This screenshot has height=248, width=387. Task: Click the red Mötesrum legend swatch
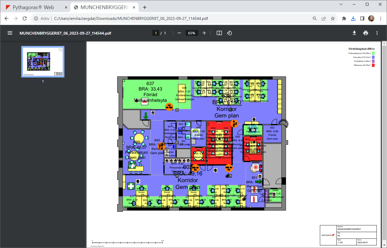[x=373, y=65]
